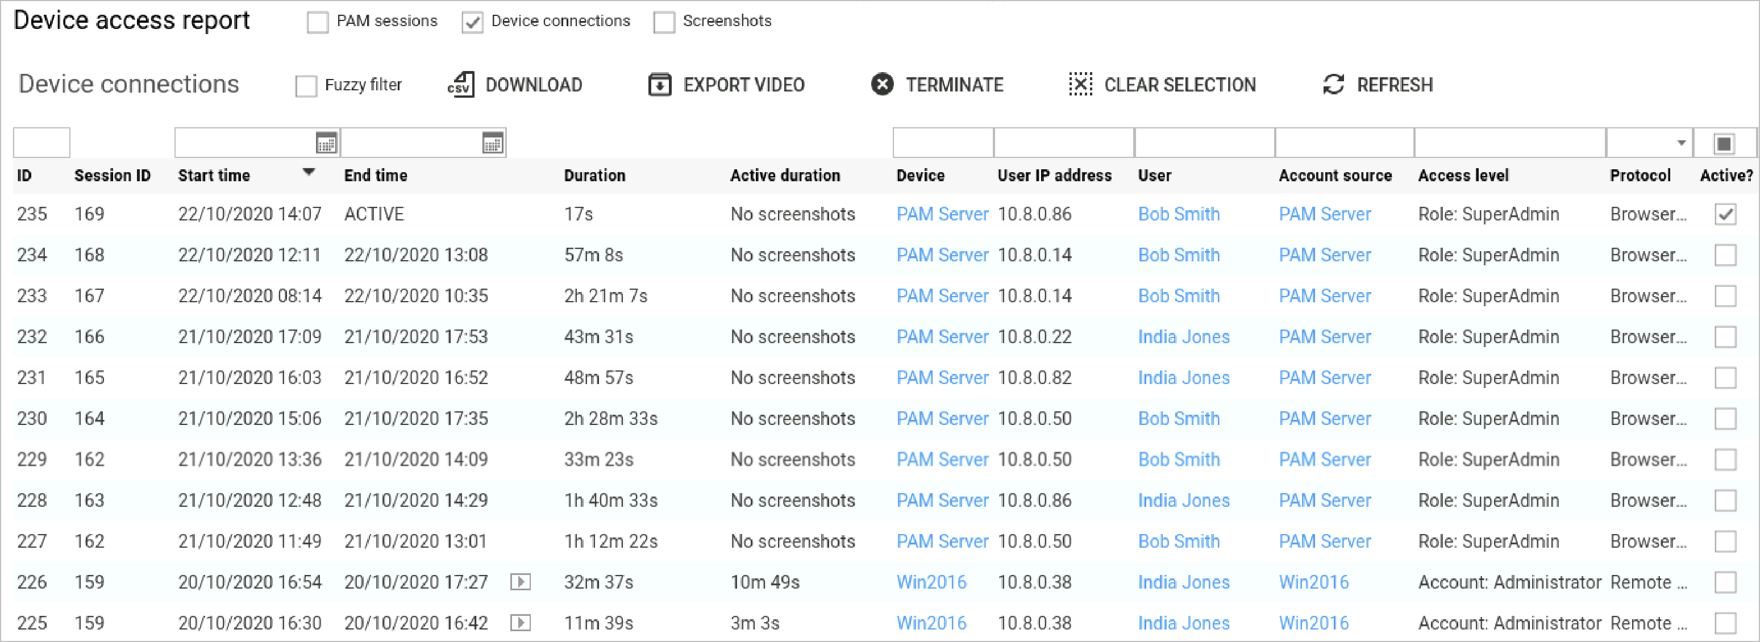Select the IP cell '10.8.0.22'

[1034, 337]
